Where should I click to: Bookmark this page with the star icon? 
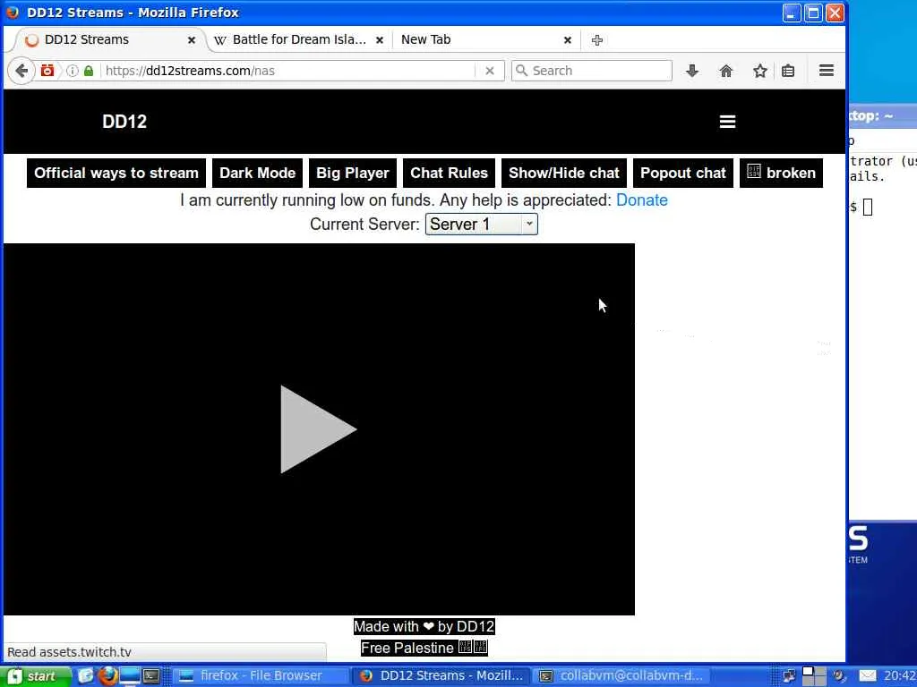[x=759, y=71]
